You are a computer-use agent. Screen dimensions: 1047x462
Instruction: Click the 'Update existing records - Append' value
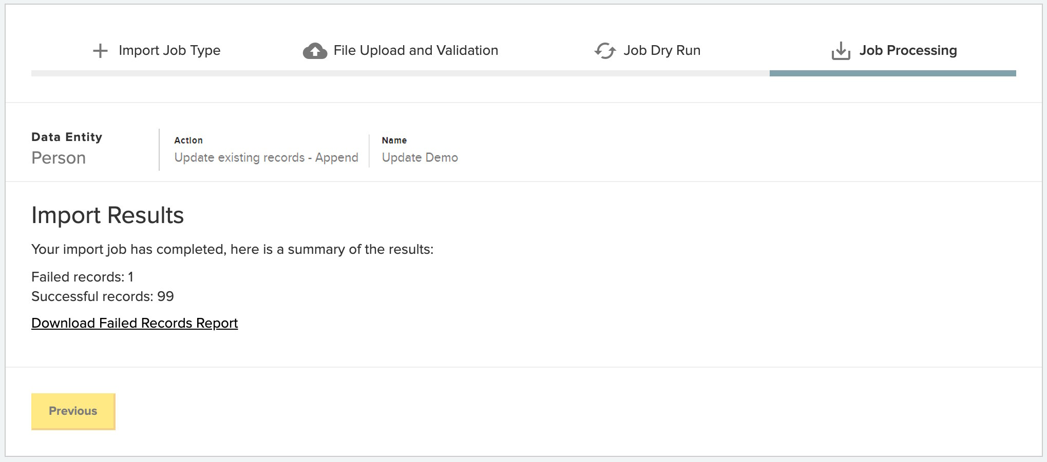266,158
